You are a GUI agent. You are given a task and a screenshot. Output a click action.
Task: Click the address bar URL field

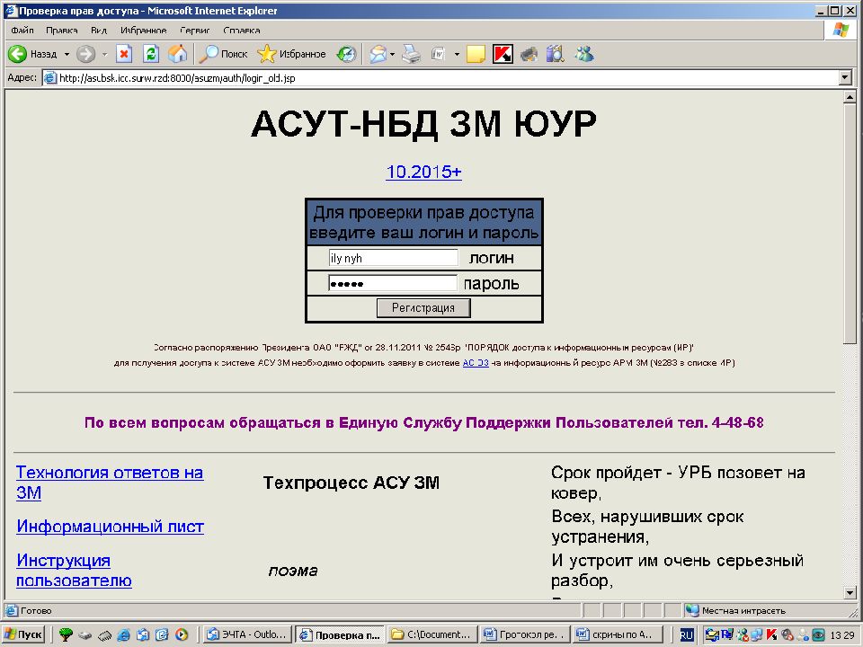tap(440, 77)
